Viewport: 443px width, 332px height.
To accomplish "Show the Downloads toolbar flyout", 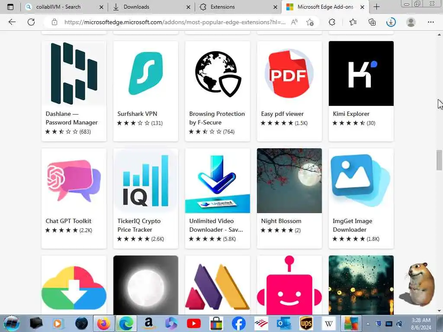I will coord(391,22).
